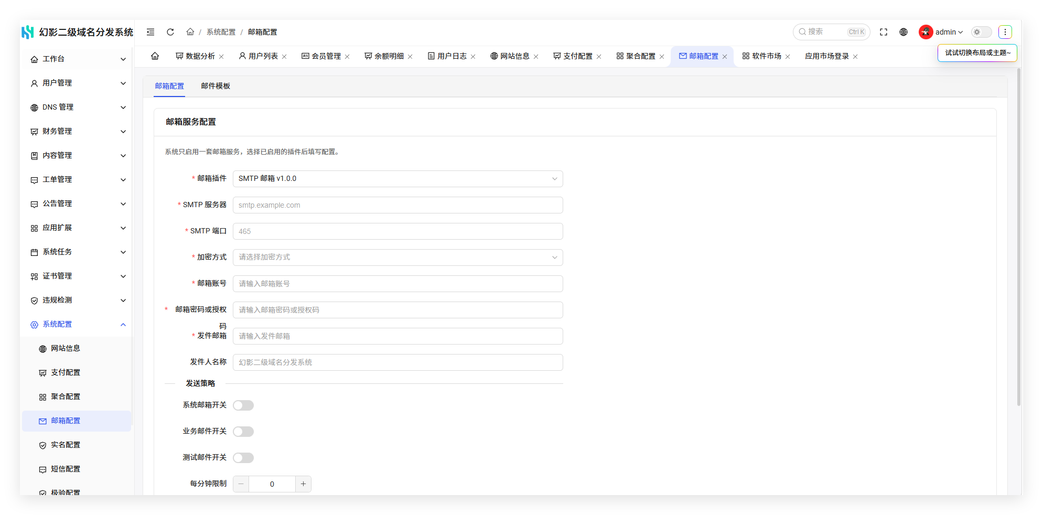The width and height of the screenshot is (1043, 515).
Task: Click the home icon in tab bar
Action: tap(155, 56)
